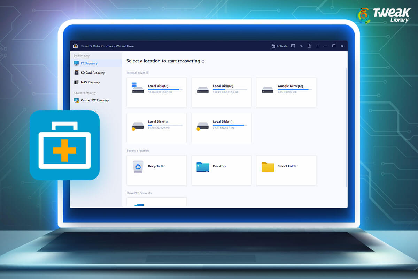Screen dimensions: 418x279
Task: Open the import/export icon
Action: (309, 46)
